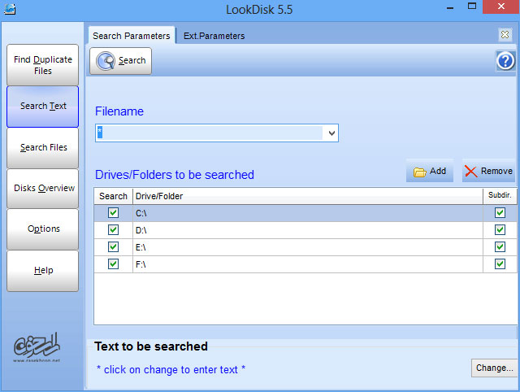Viewport: 520px width, 392px height.
Task: Click Change... to enter search text
Action: click(495, 368)
